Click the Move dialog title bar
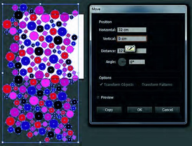192x146 pixels. (138, 9)
